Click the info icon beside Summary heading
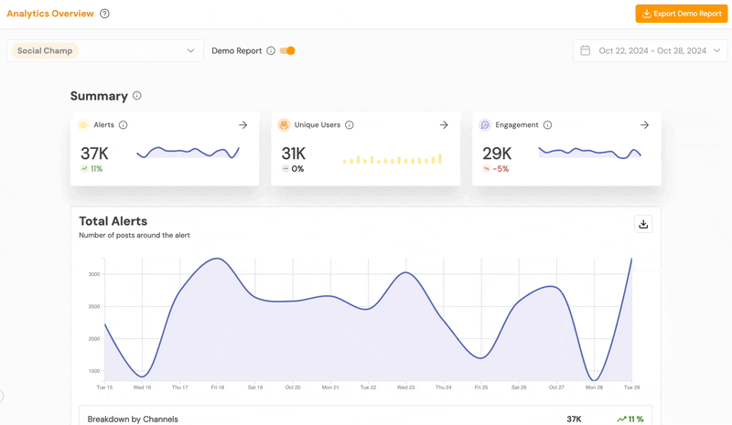This screenshot has height=425, width=732. [137, 96]
